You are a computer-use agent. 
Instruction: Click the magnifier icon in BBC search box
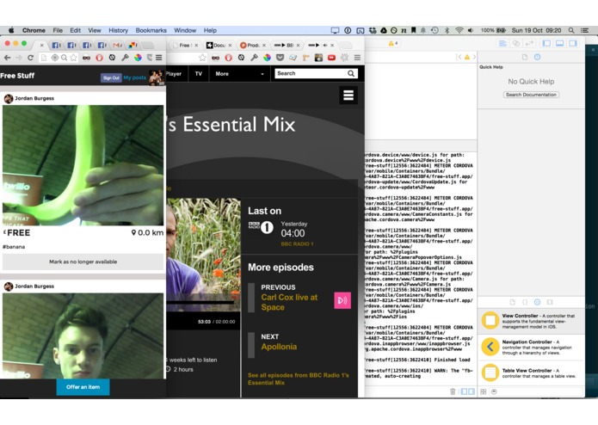pyautogui.click(x=351, y=74)
